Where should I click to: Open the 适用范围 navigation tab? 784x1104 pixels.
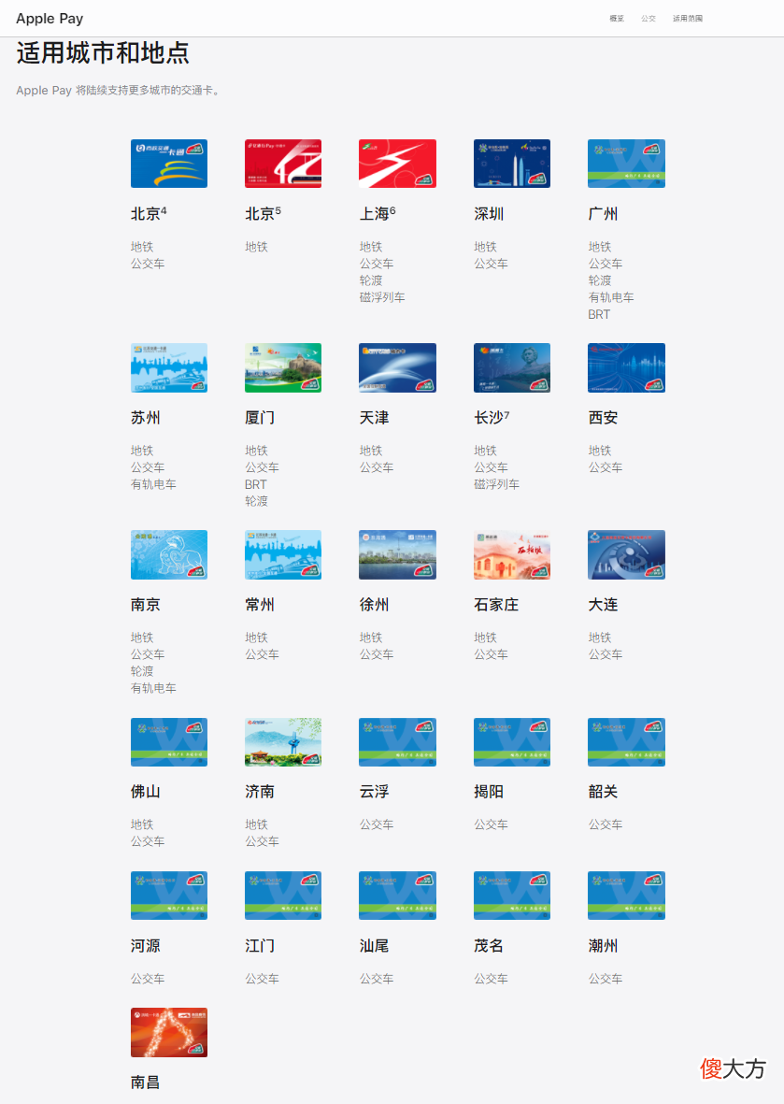(688, 19)
